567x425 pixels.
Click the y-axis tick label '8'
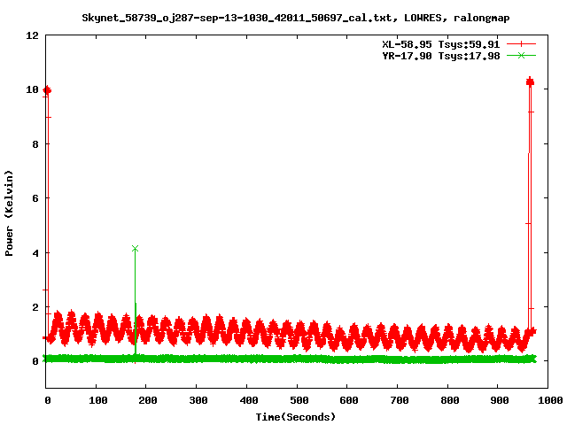click(x=35, y=144)
